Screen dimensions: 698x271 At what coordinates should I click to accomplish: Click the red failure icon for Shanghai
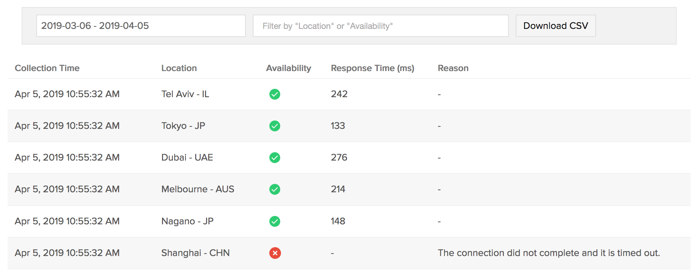(x=275, y=253)
